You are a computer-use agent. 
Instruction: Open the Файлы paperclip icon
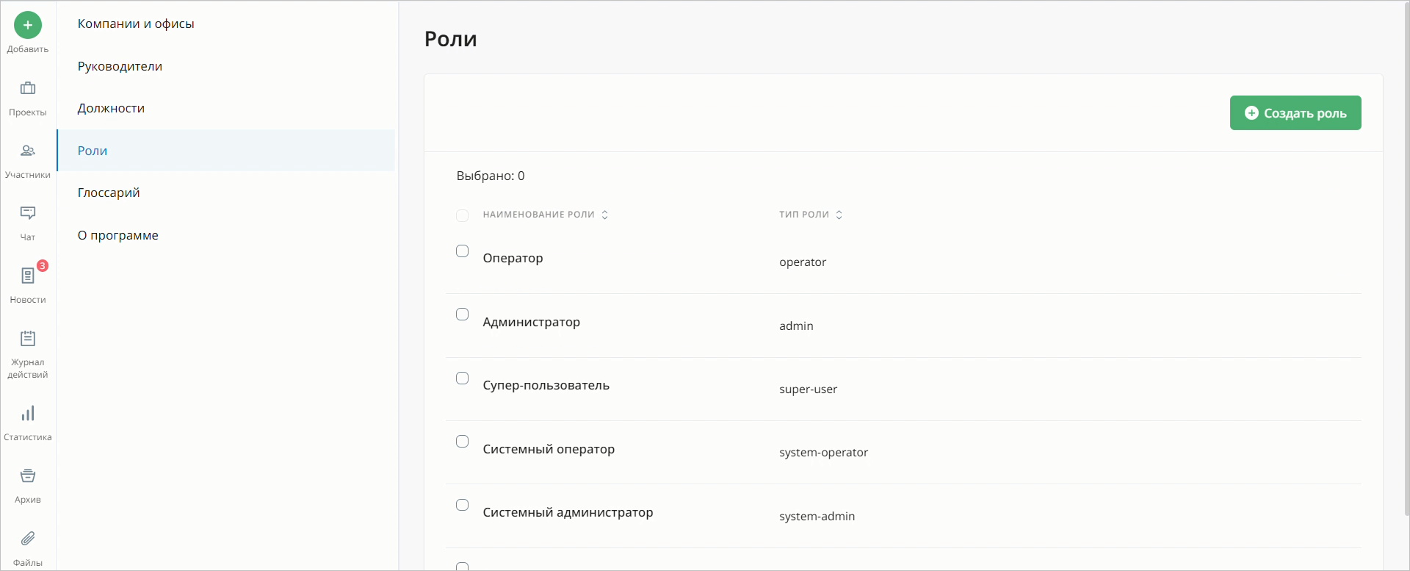click(x=27, y=539)
